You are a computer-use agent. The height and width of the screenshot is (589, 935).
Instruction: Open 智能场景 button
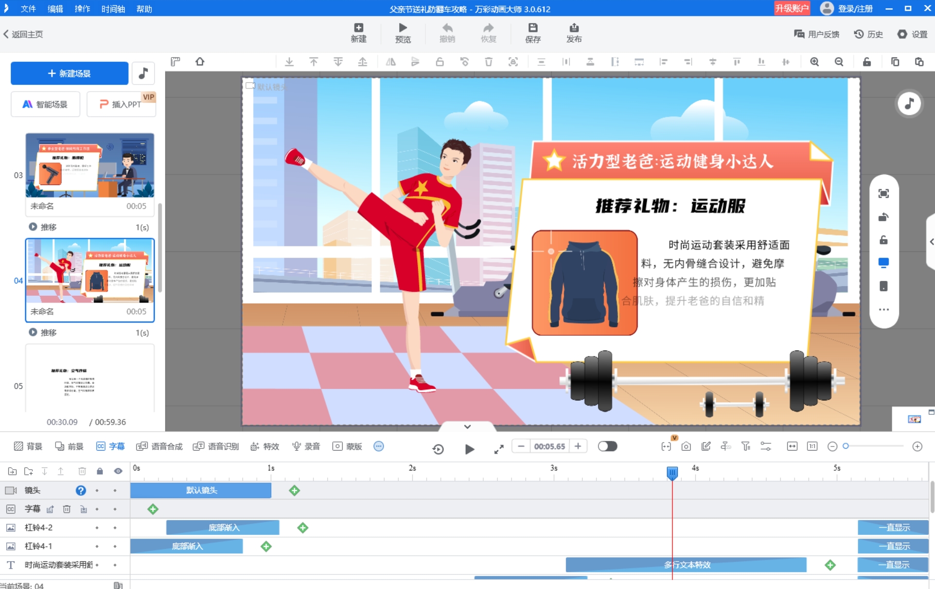pyautogui.click(x=45, y=104)
